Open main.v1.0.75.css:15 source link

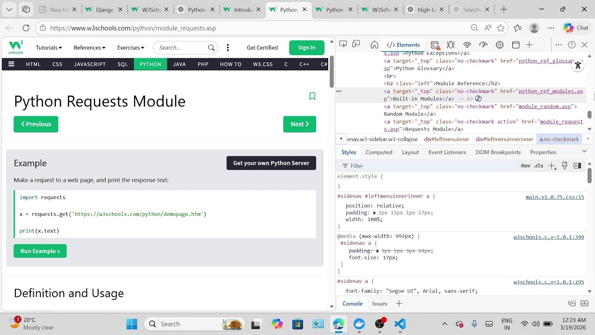coord(555,197)
